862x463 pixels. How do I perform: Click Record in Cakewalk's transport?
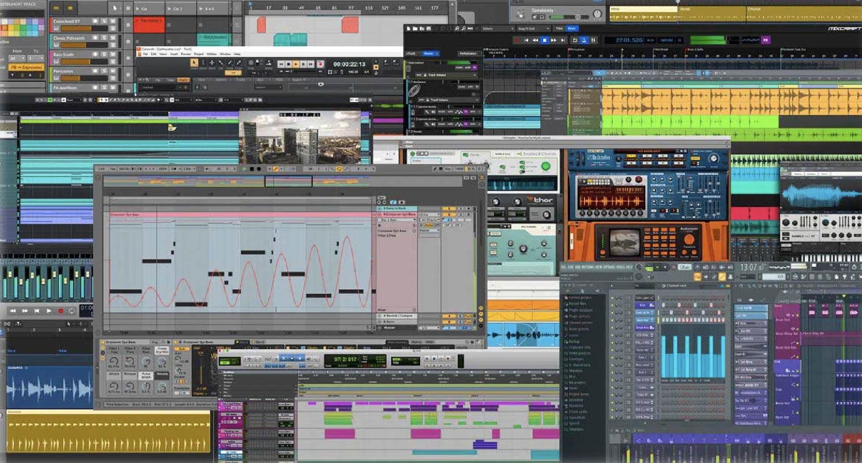click(x=320, y=64)
